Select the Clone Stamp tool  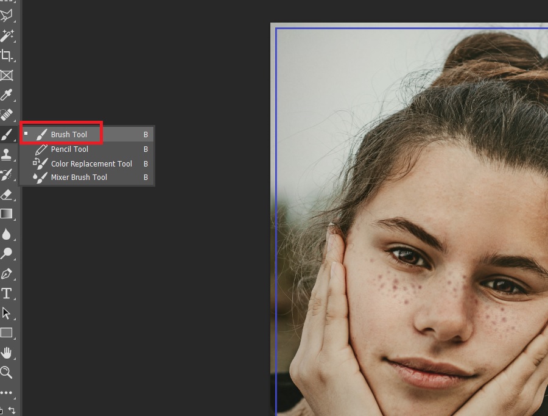click(x=7, y=154)
